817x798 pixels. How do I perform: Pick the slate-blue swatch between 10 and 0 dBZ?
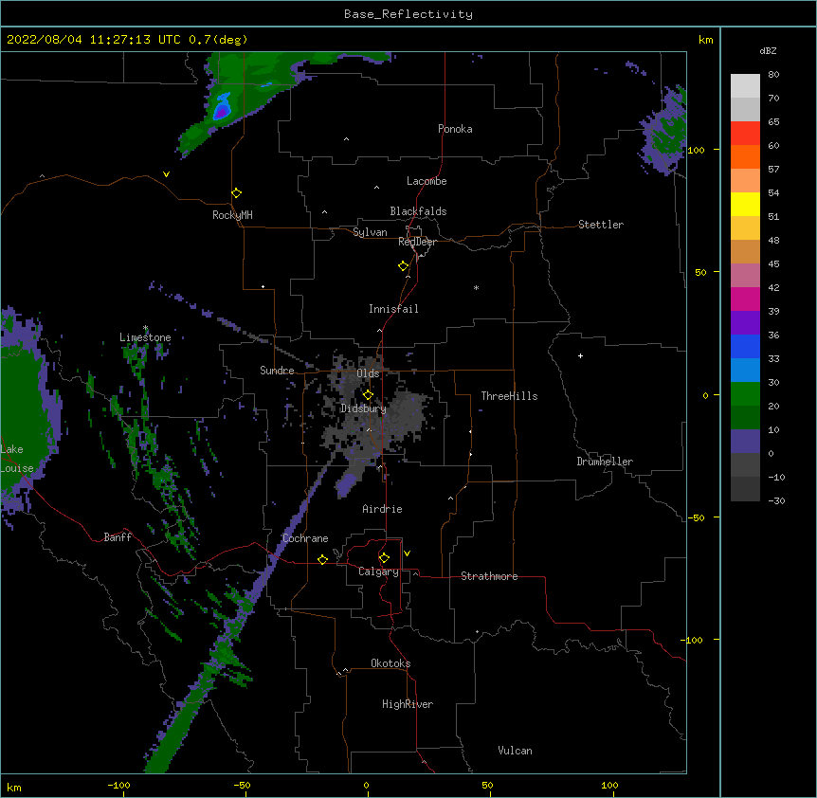coord(745,442)
